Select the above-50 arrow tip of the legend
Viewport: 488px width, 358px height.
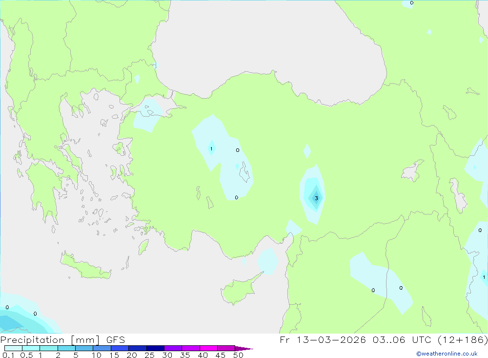[x=244, y=349]
